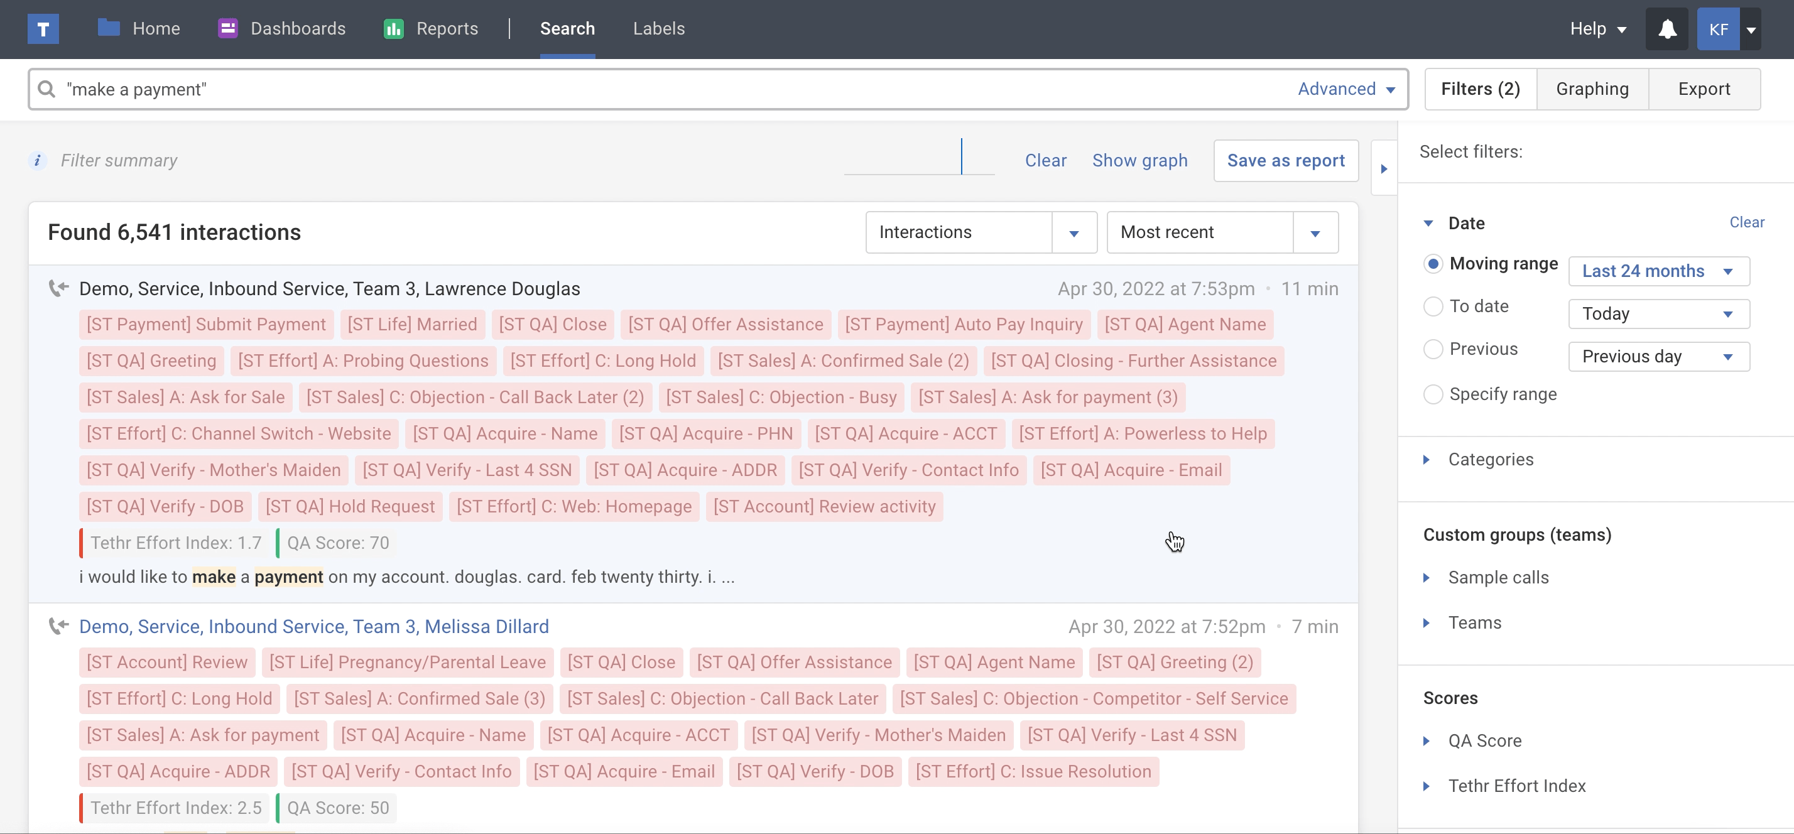Click the Tethr Effort Index 1.7 score badge
The image size is (1794, 834).
[175, 543]
